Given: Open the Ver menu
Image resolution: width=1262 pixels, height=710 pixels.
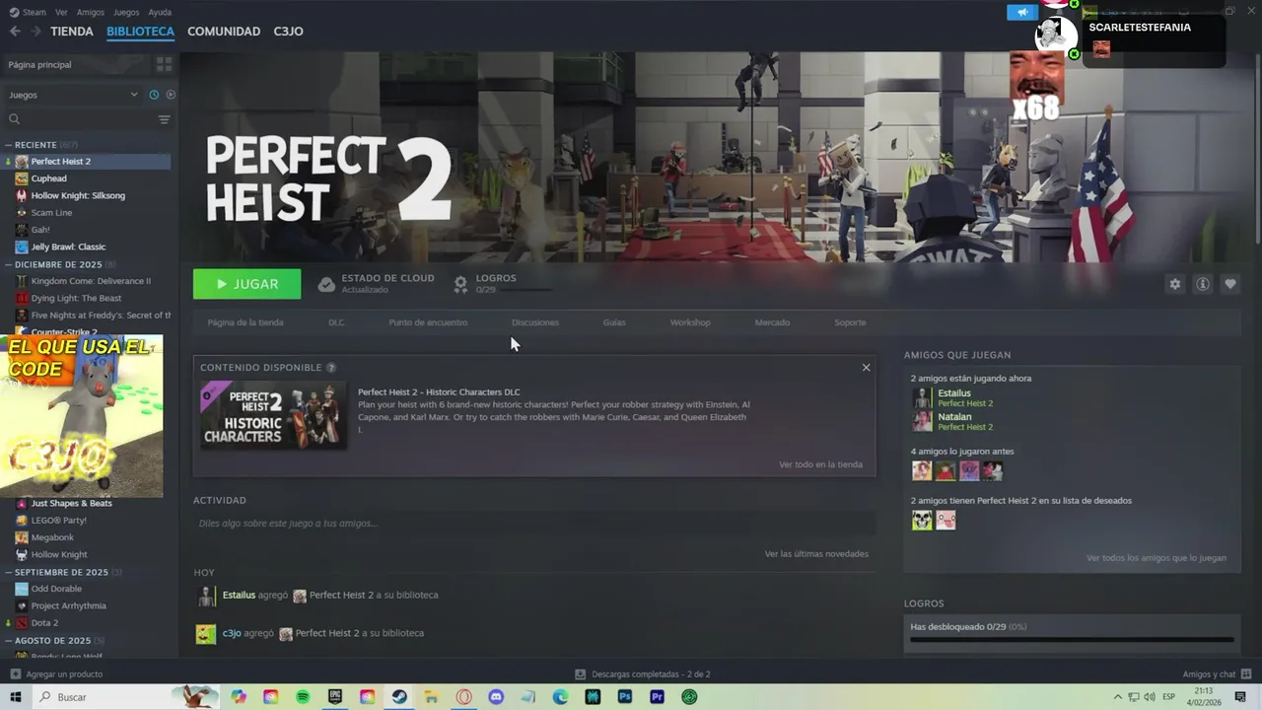Looking at the screenshot, I should click(61, 12).
